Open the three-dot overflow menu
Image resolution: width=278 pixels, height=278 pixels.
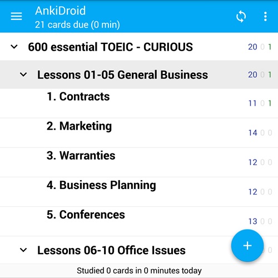[x=265, y=16]
